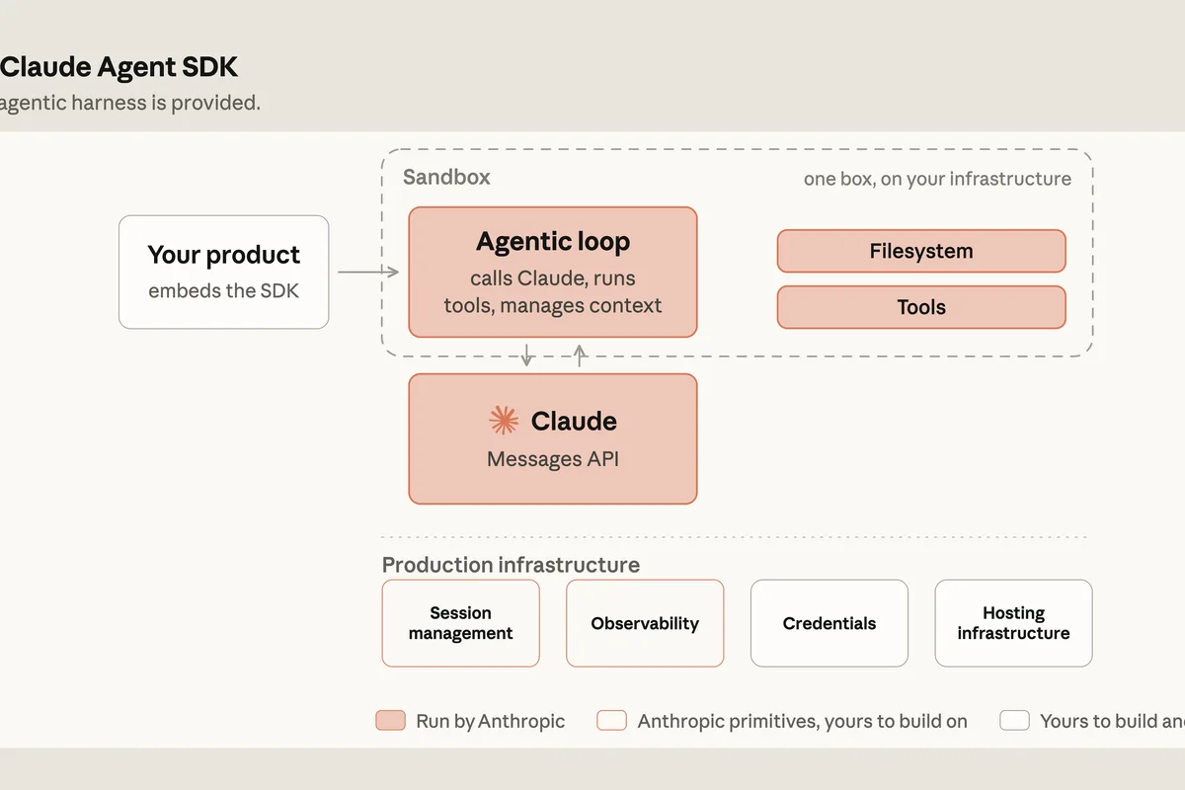Screen dimensions: 1185x790
Task: Click the Filesystem box in Sandbox
Action: pyautogui.click(x=921, y=251)
